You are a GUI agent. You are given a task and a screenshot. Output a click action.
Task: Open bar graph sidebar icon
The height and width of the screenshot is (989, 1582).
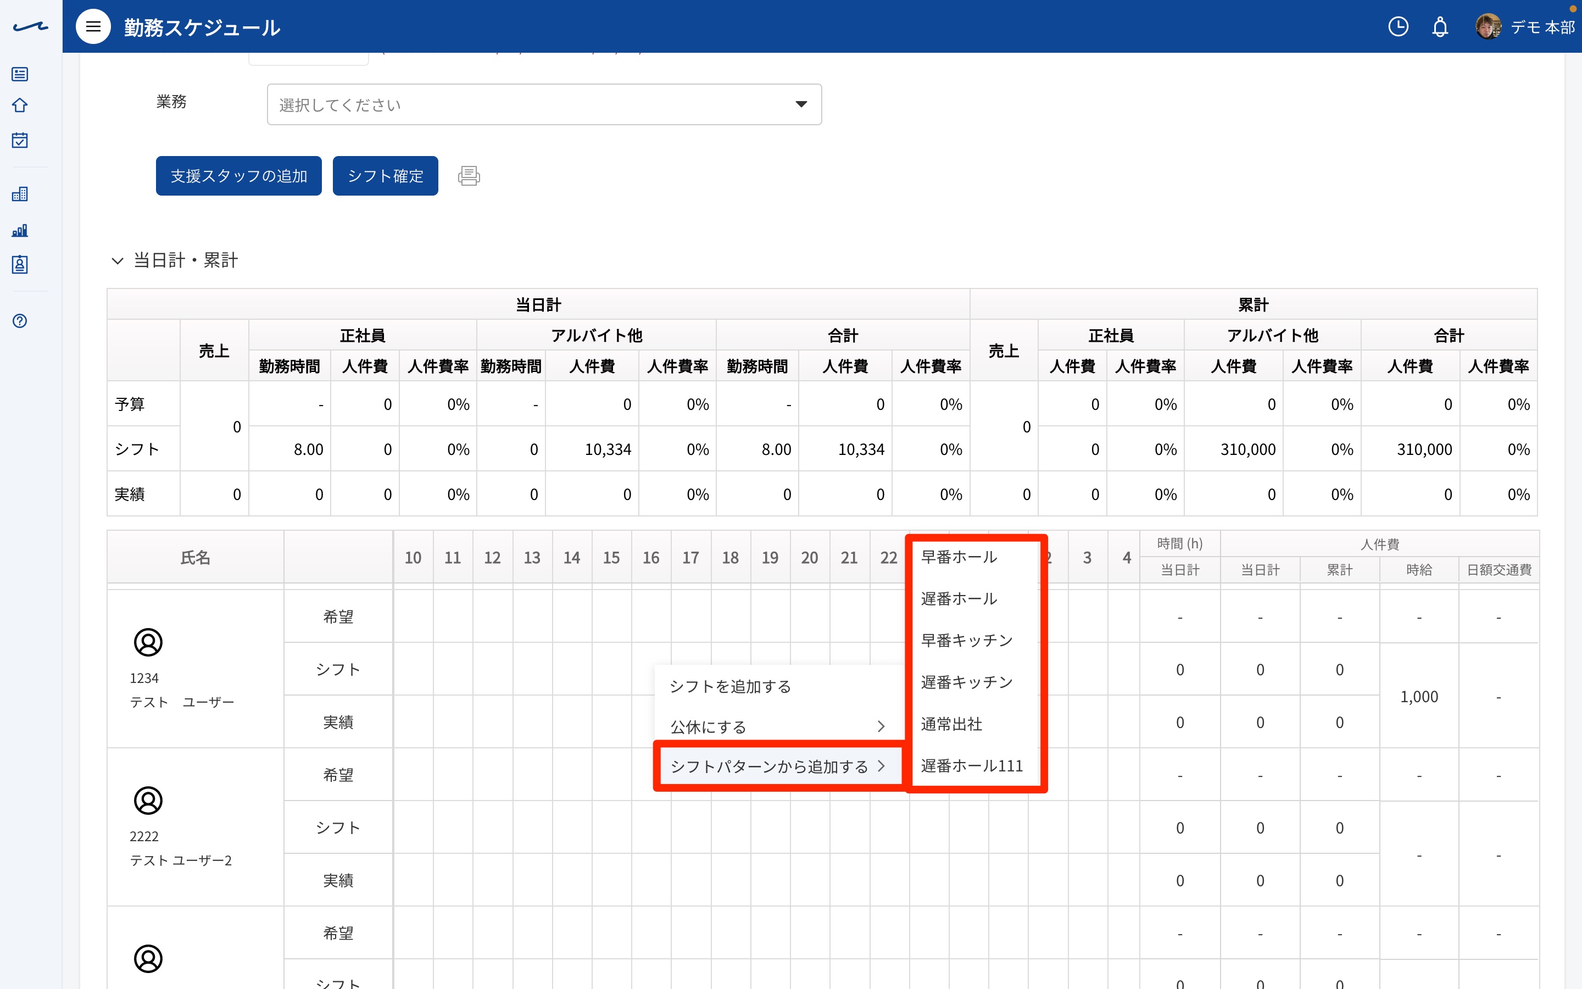(20, 230)
